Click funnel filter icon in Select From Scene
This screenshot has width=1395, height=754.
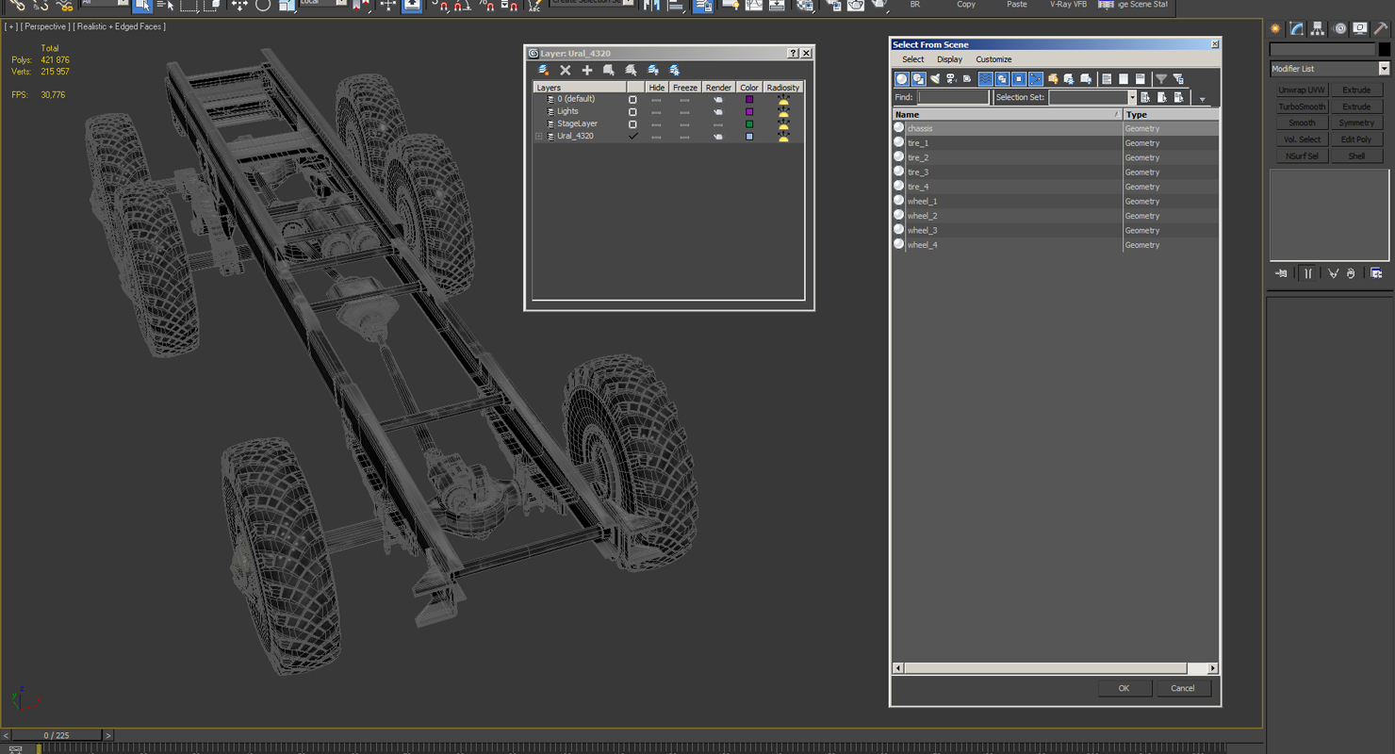(1161, 79)
